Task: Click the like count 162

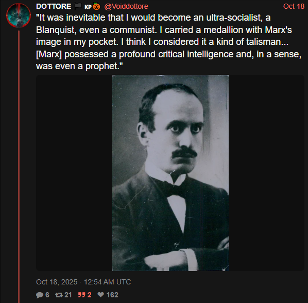Action: click(x=112, y=295)
